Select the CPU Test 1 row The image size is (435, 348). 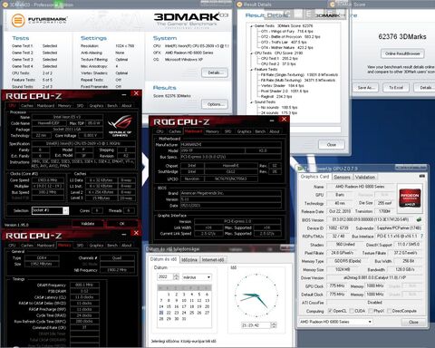(279, 59)
